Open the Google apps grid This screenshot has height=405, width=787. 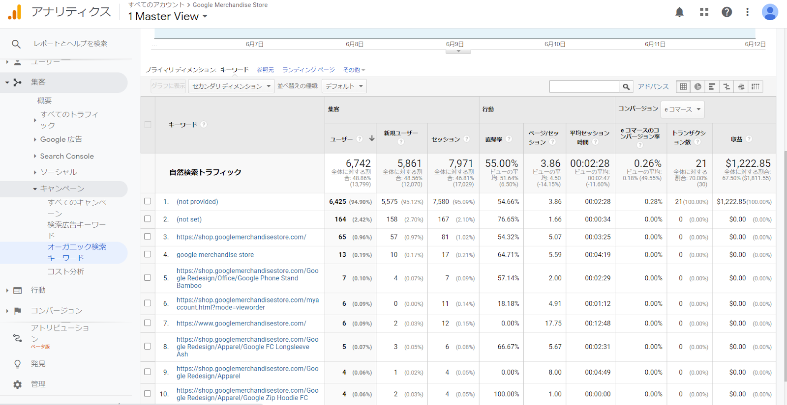704,12
